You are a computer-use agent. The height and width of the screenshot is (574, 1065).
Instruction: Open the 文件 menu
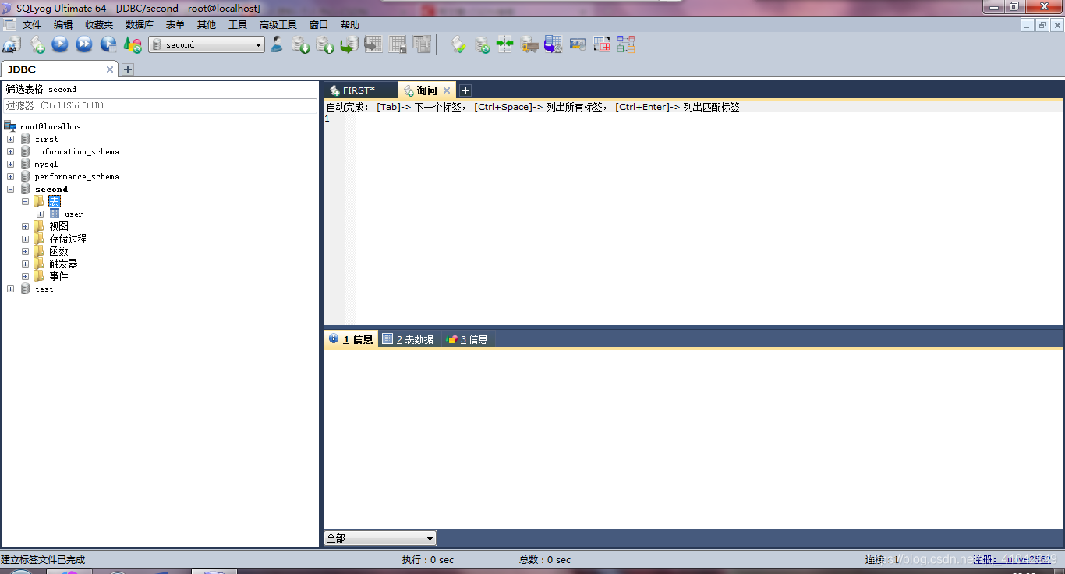click(x=32, y=25)
